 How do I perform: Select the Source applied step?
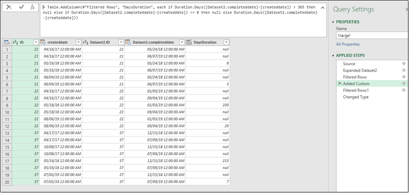(349, 63)
